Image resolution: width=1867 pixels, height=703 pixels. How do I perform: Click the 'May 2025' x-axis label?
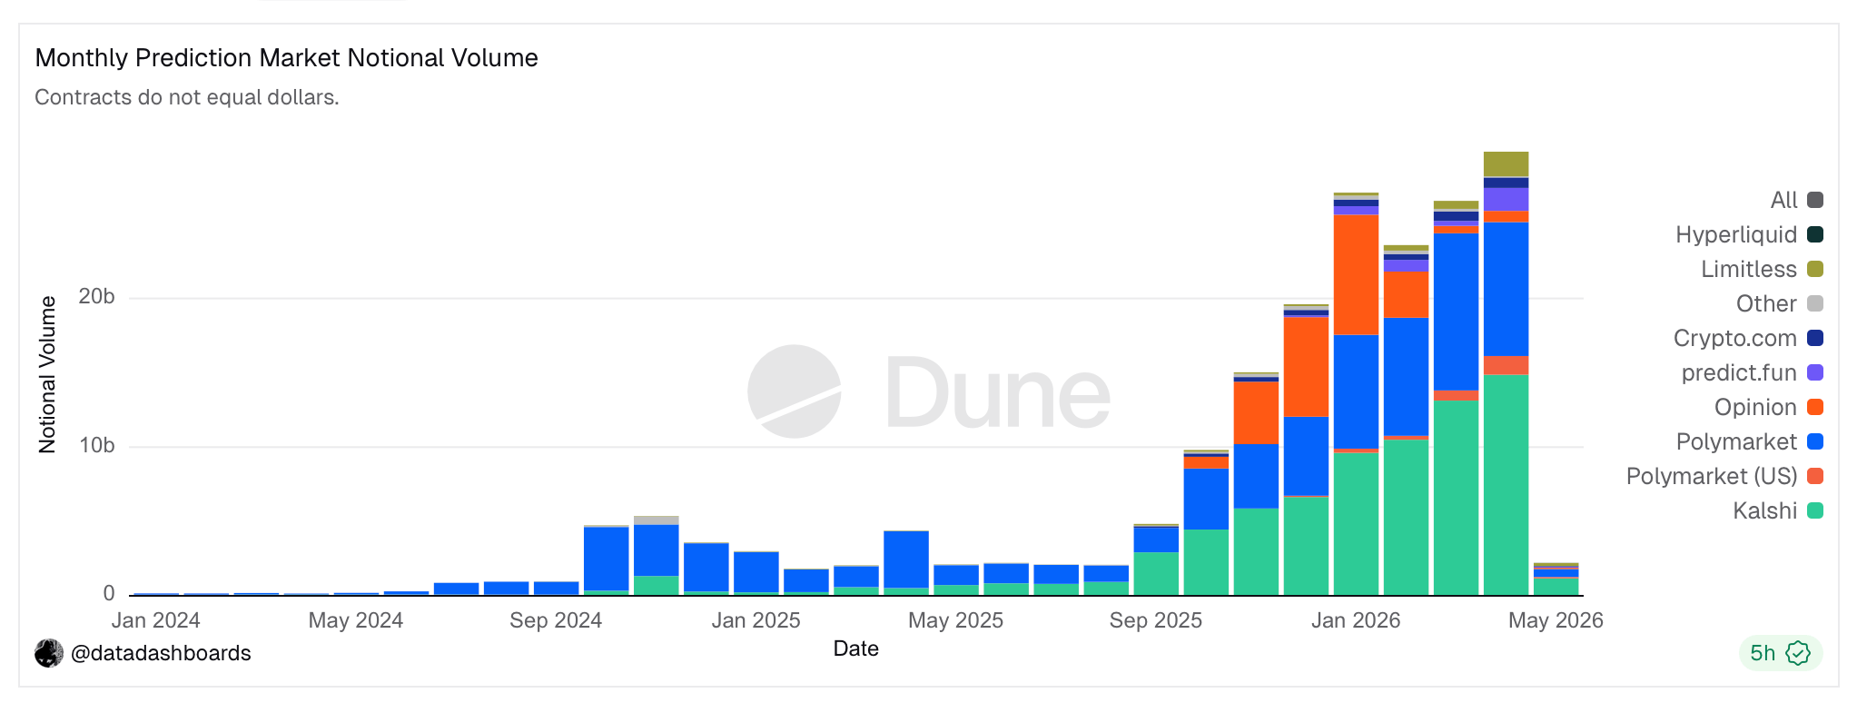(x=955, y=620)
